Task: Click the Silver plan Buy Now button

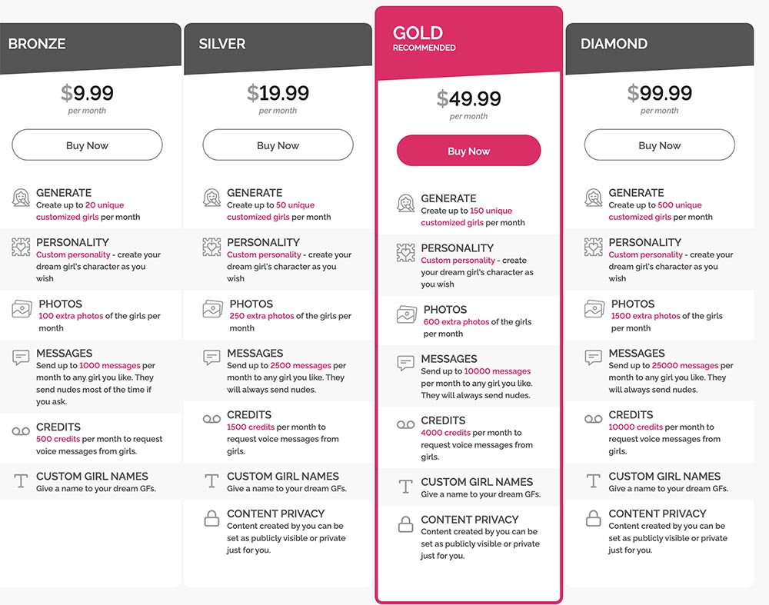Action: [x=278, y=145]
